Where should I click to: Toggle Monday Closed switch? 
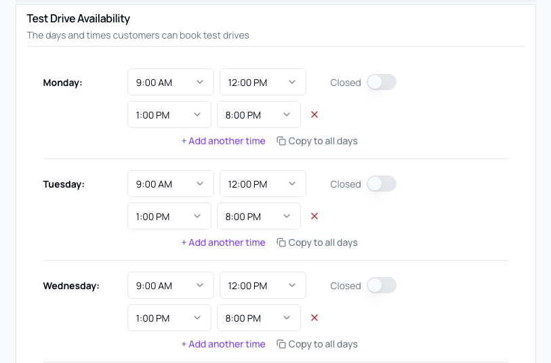(x=382, y=82)
